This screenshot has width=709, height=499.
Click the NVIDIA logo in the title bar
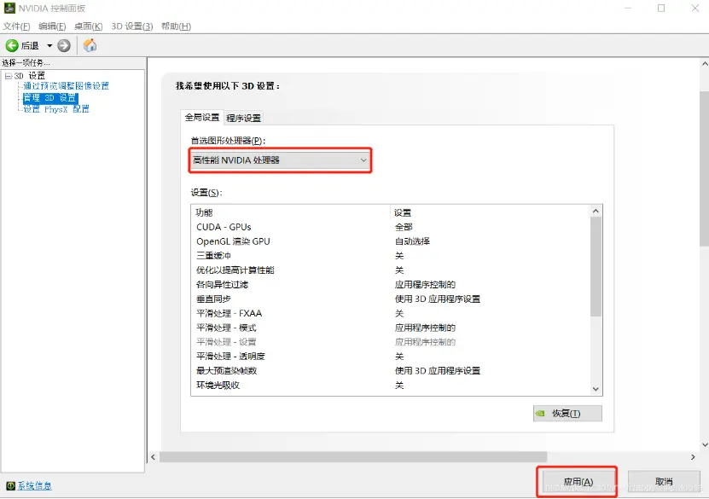coord(9,9)
